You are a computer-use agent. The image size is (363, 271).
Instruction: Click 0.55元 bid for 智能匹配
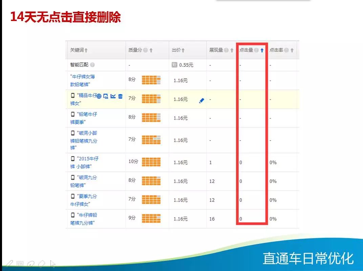[186, 65]
